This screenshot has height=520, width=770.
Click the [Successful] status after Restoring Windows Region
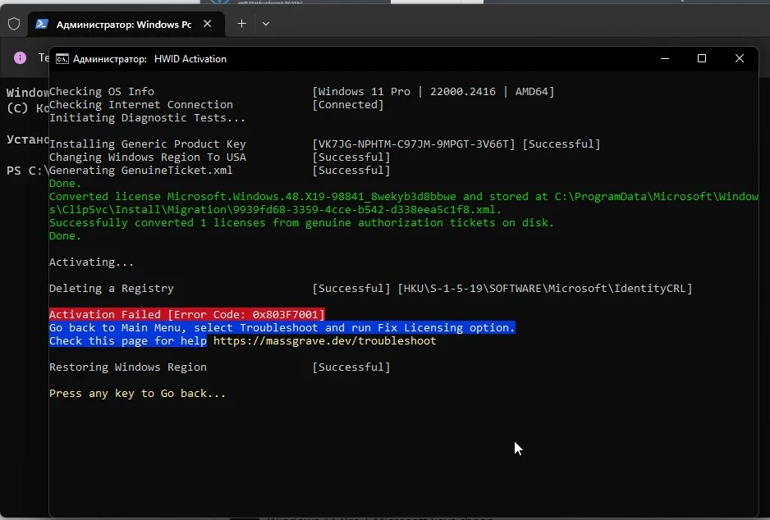coord(351,367)
